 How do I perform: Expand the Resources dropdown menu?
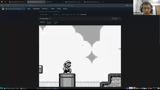(45, 9)
